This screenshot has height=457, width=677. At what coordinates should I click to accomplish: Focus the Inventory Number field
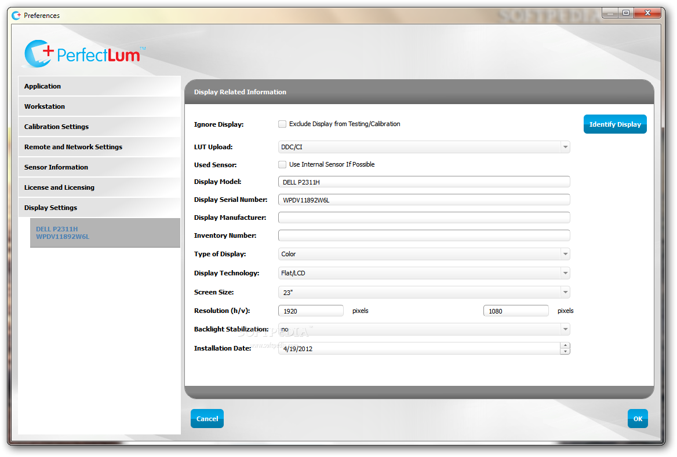point(424,235)
